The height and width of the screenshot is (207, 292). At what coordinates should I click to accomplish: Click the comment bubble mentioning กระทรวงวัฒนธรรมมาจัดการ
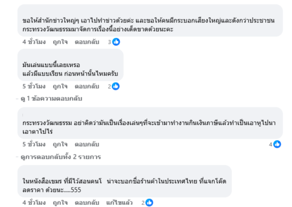pyautogui.click(x=150, y=20)
